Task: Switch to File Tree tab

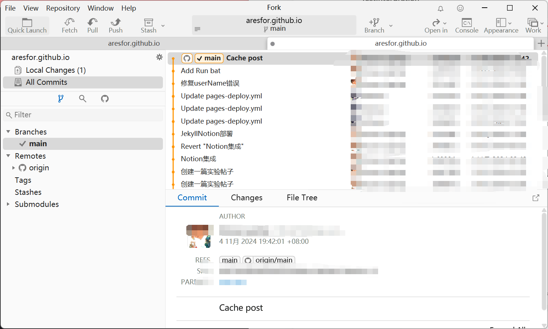Action: (x=302, y=198)
